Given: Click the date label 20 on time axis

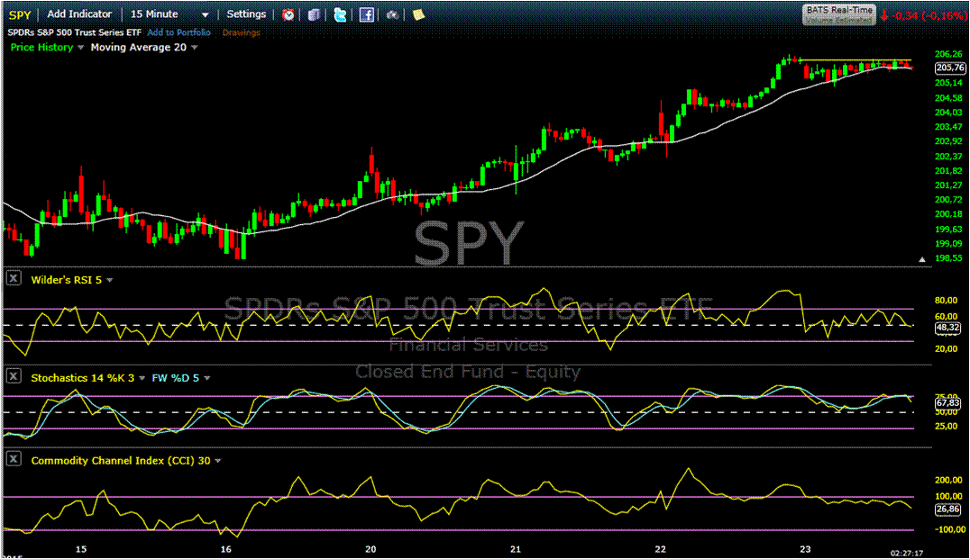Looking at the screenshot, I should pos(371,548).
